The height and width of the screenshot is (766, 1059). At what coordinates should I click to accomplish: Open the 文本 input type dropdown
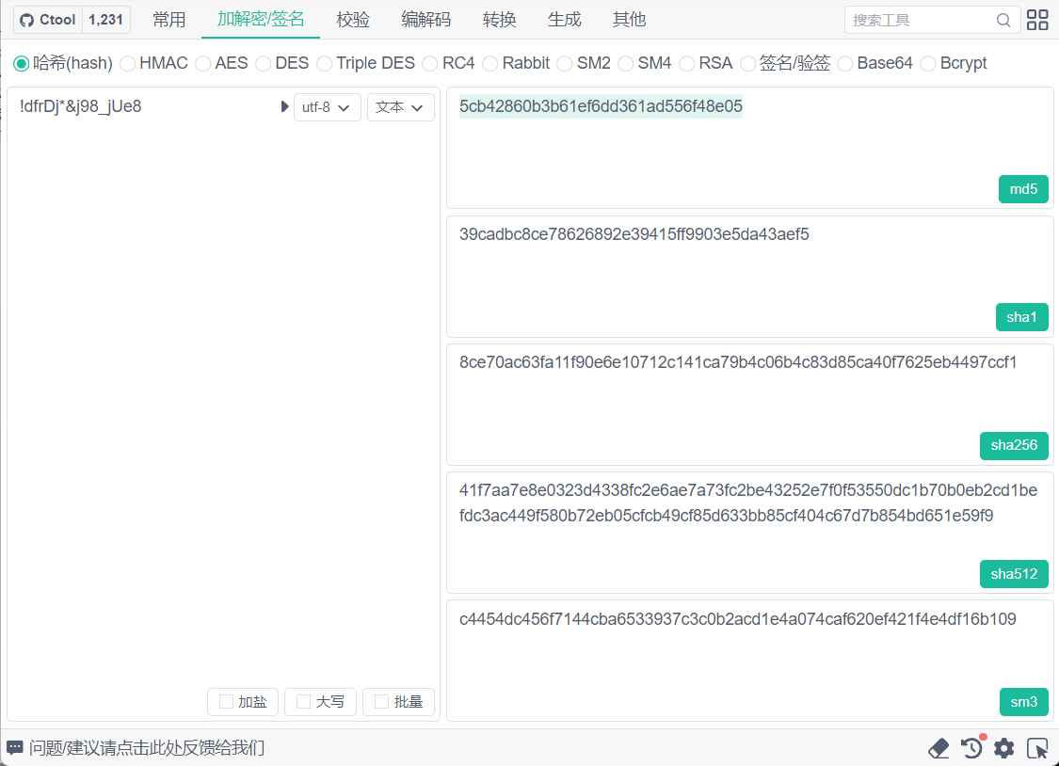[x=400, y=107]
